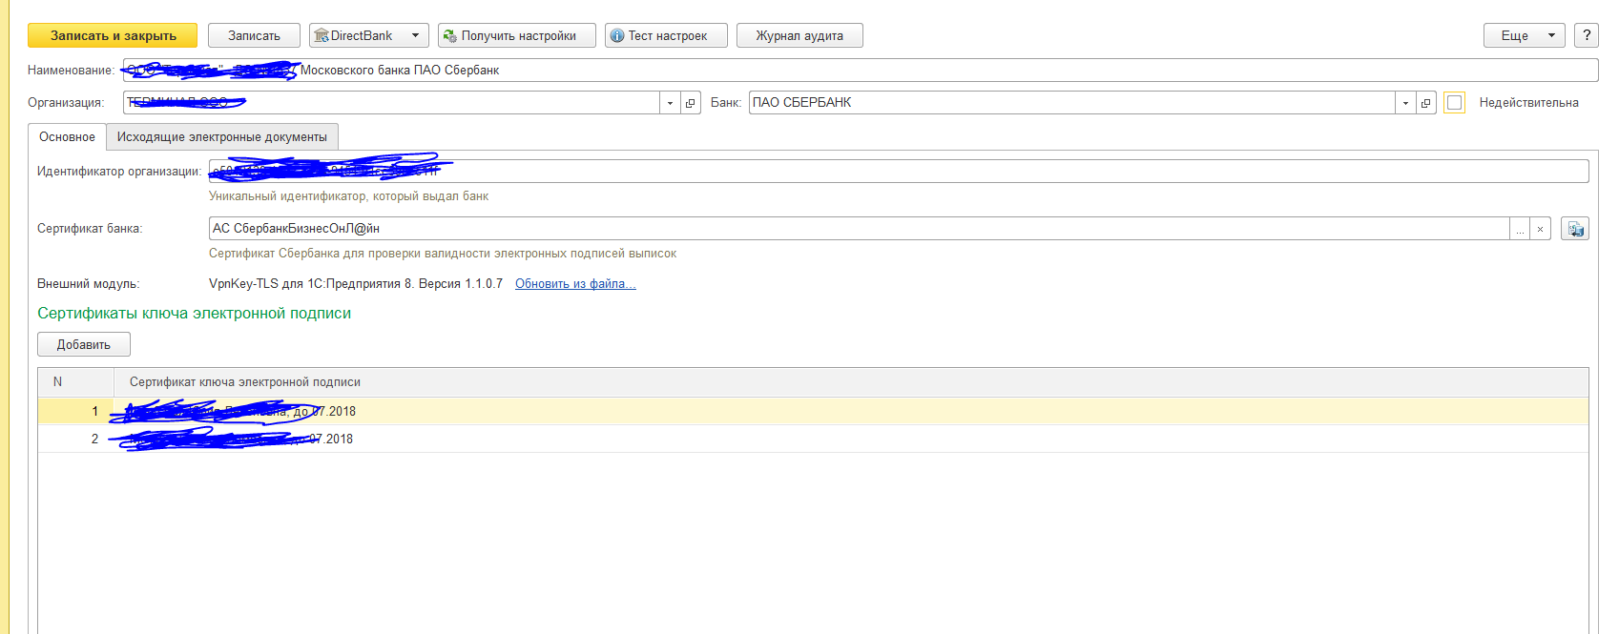Click the Наименование name field
1619x634 pixels.
tap(861, 70)
